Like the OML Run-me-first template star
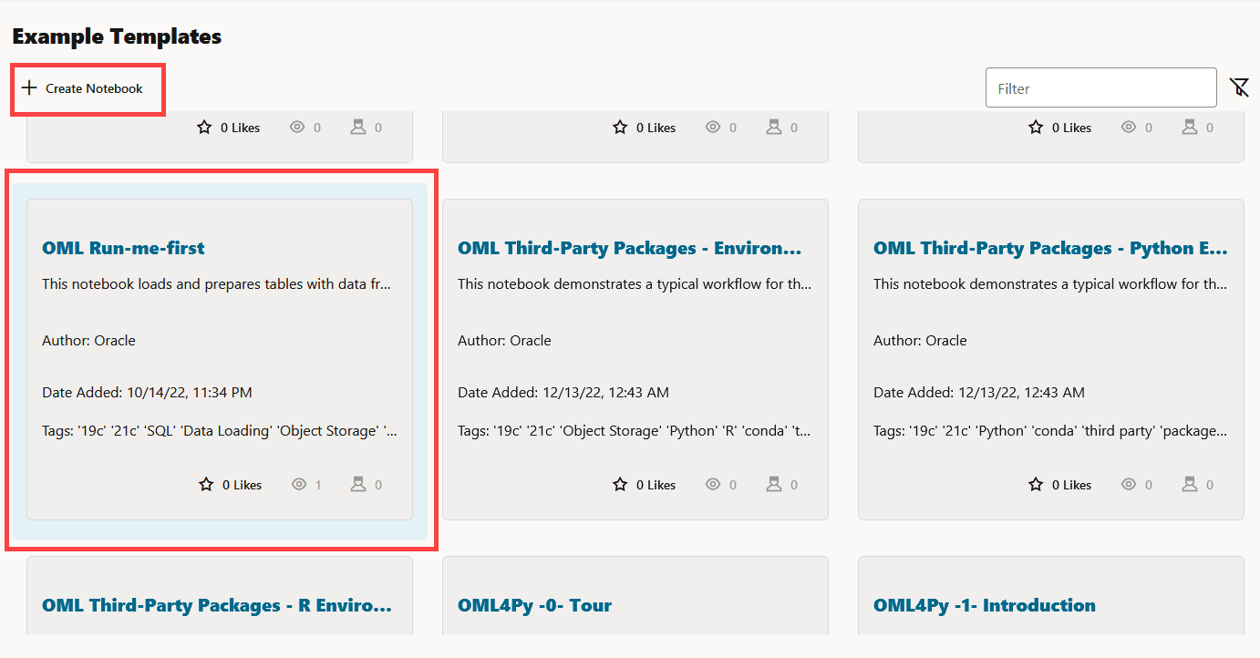This screenshot has height=658, width=1260. coord(206,485)
